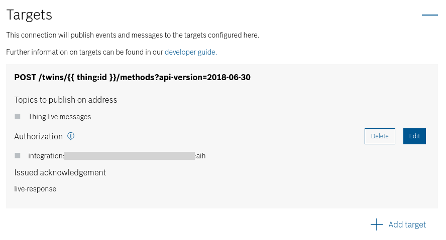Select the POST /twins target address heading
The width and height of the screenshot is (446, 240).
pos(132,78)
